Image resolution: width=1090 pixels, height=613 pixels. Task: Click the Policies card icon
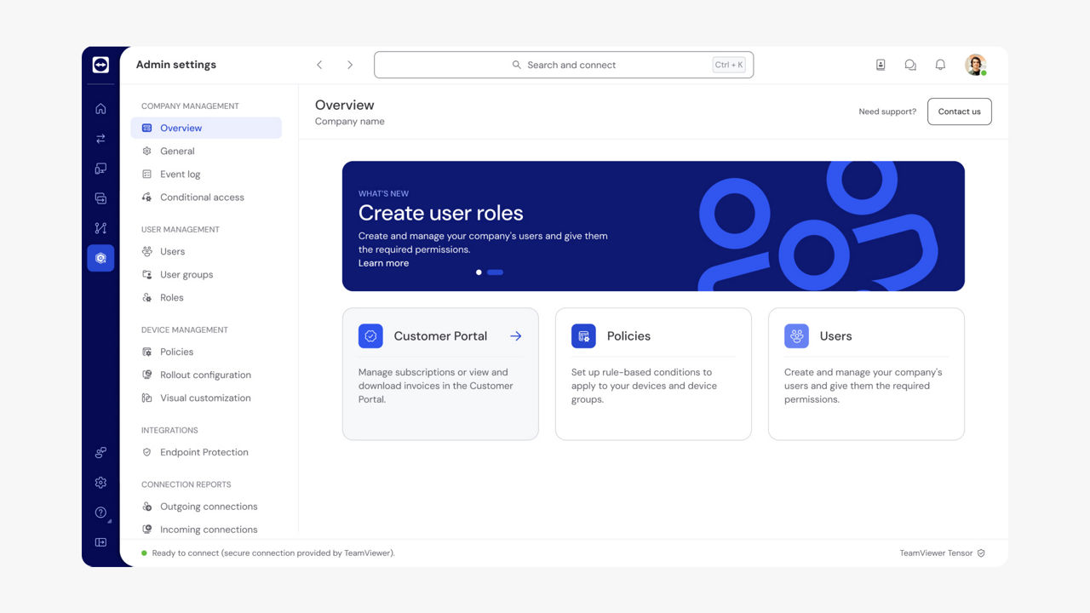[x=583, y=336]
